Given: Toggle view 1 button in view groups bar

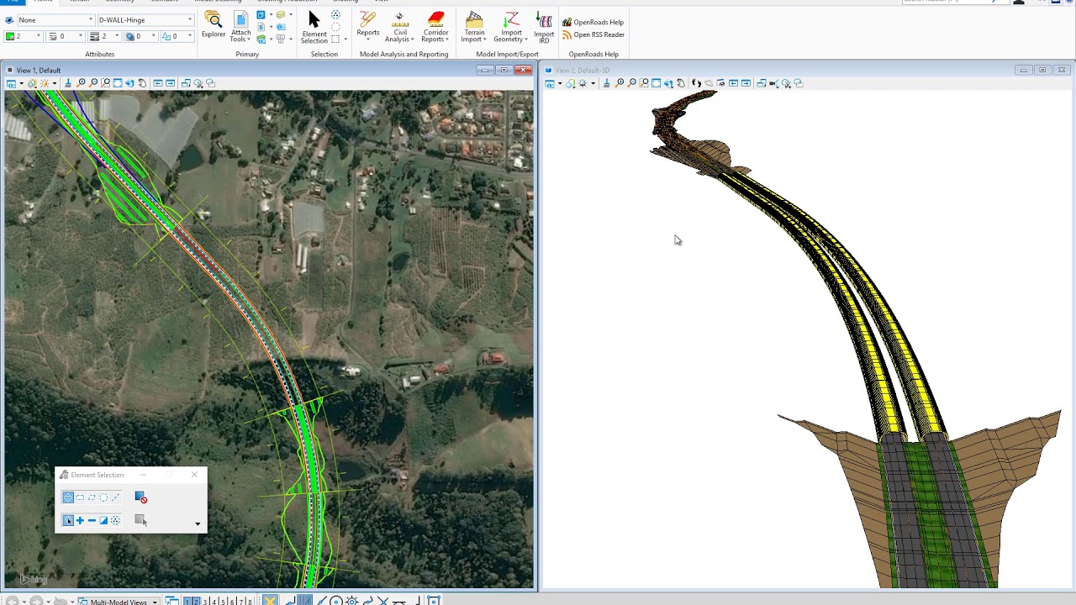Looking at the screenshot, I should tap(187, 601).
